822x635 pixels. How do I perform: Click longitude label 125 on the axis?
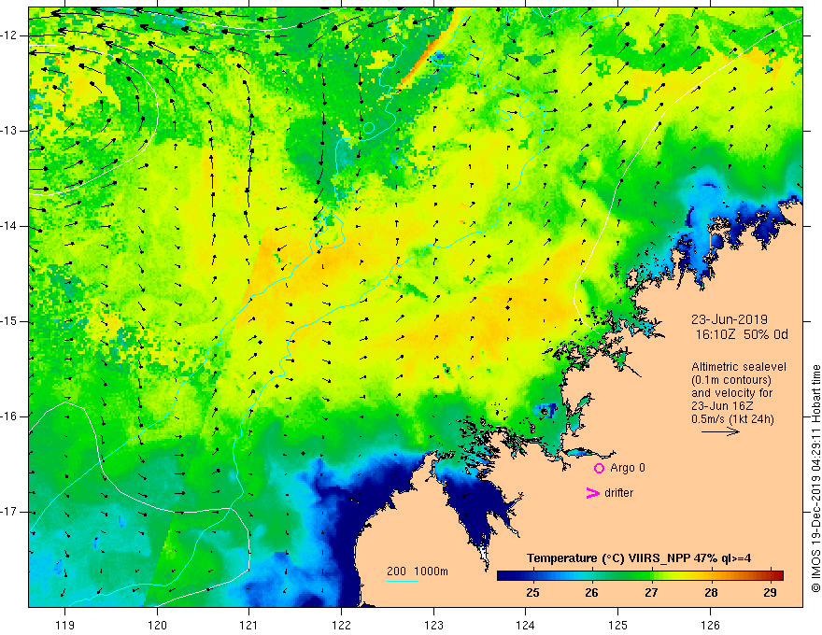coord(618,625)
